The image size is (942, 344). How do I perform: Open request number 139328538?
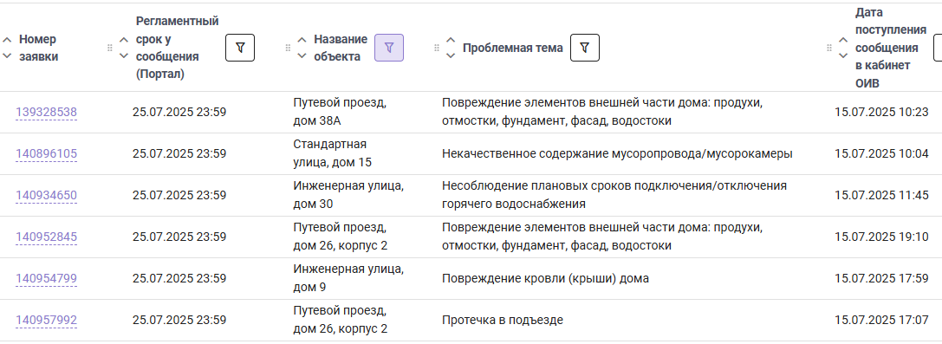click(x=46, y=113)
